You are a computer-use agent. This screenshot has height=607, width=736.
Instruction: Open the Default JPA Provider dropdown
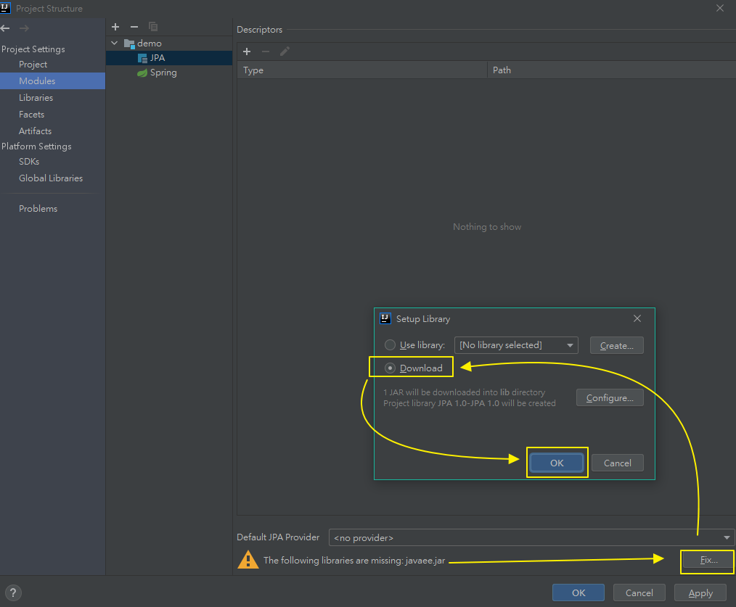[531, 537]
